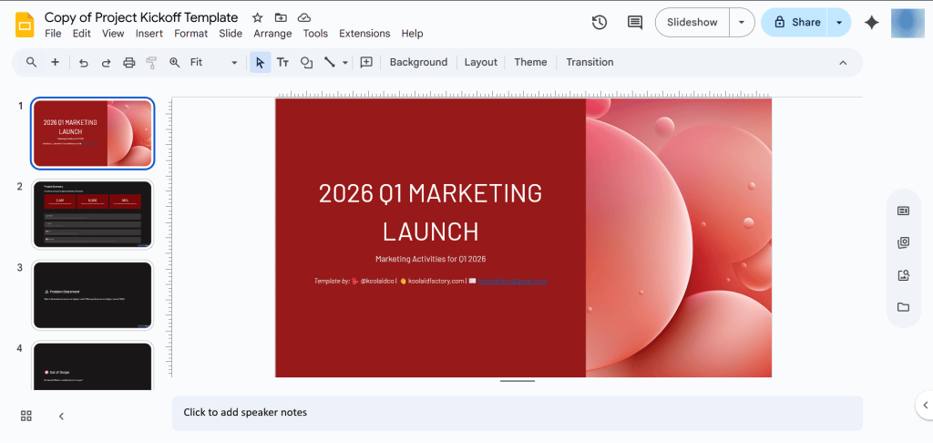Viewport: 933px width, 443px height.
Task: Add a comment from the toolbar
Action: click(x=366, y=63)
